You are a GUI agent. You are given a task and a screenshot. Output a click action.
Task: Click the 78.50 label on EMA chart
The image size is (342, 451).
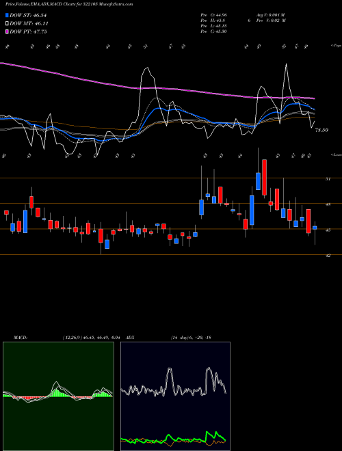[322, 130]
